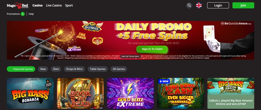Open the Book of Dead game thumbnail
The height and width of the screenshot is (110, 261).
coord(80,93)
